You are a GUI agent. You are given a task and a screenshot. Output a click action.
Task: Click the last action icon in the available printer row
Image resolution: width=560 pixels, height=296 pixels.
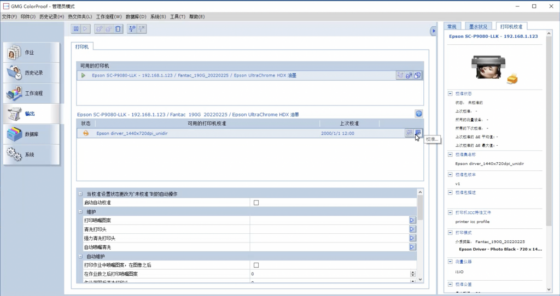[417, 75]
